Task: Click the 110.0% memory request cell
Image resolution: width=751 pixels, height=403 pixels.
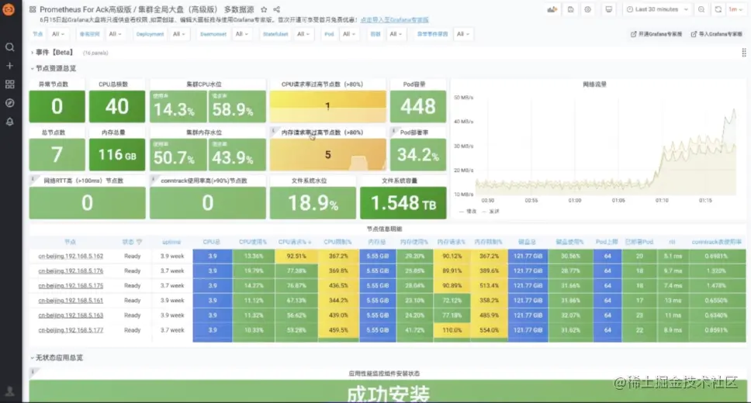Action: (x=452, y=330)
